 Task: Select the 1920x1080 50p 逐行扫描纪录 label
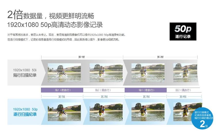25,112
